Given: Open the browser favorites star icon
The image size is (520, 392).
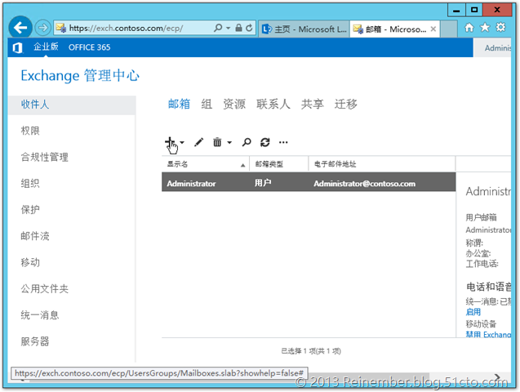Looking at the screenshot, I should pyautogui.click(x=485, y=27).
